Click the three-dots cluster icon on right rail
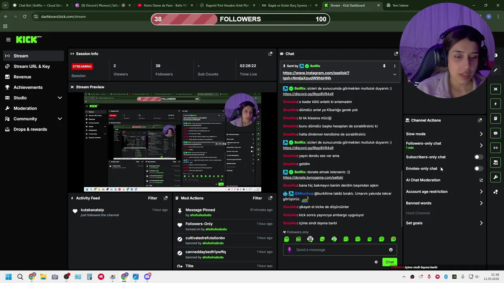This screenshot has width=504, height=283. tap(496, 192)
